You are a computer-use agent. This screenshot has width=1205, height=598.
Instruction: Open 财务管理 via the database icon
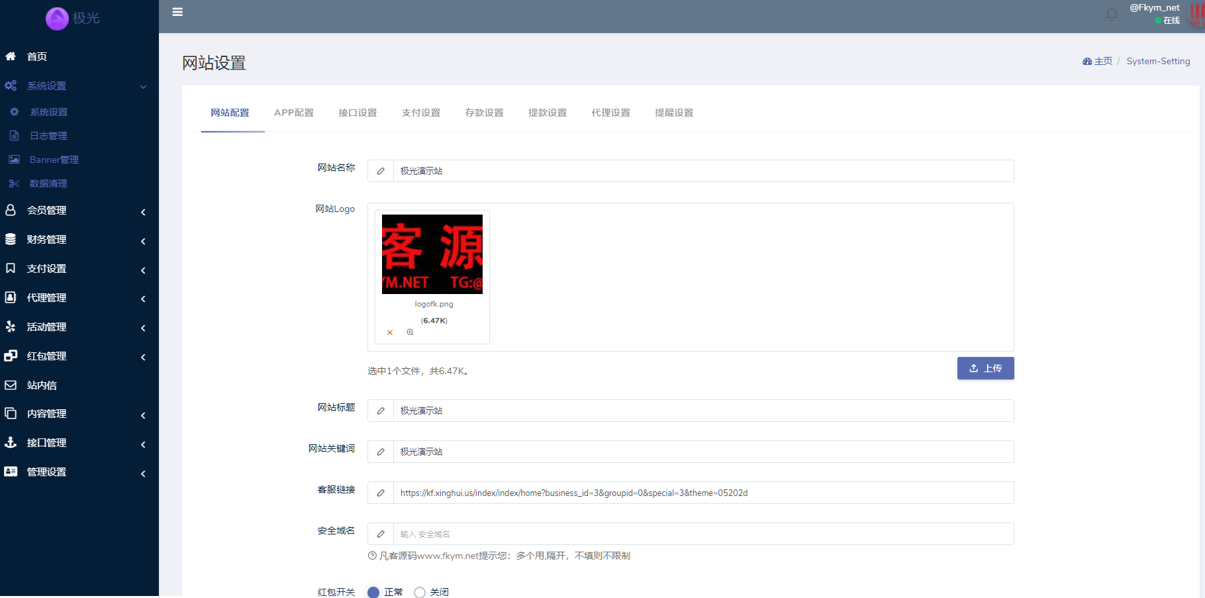(x=11, y=239)
